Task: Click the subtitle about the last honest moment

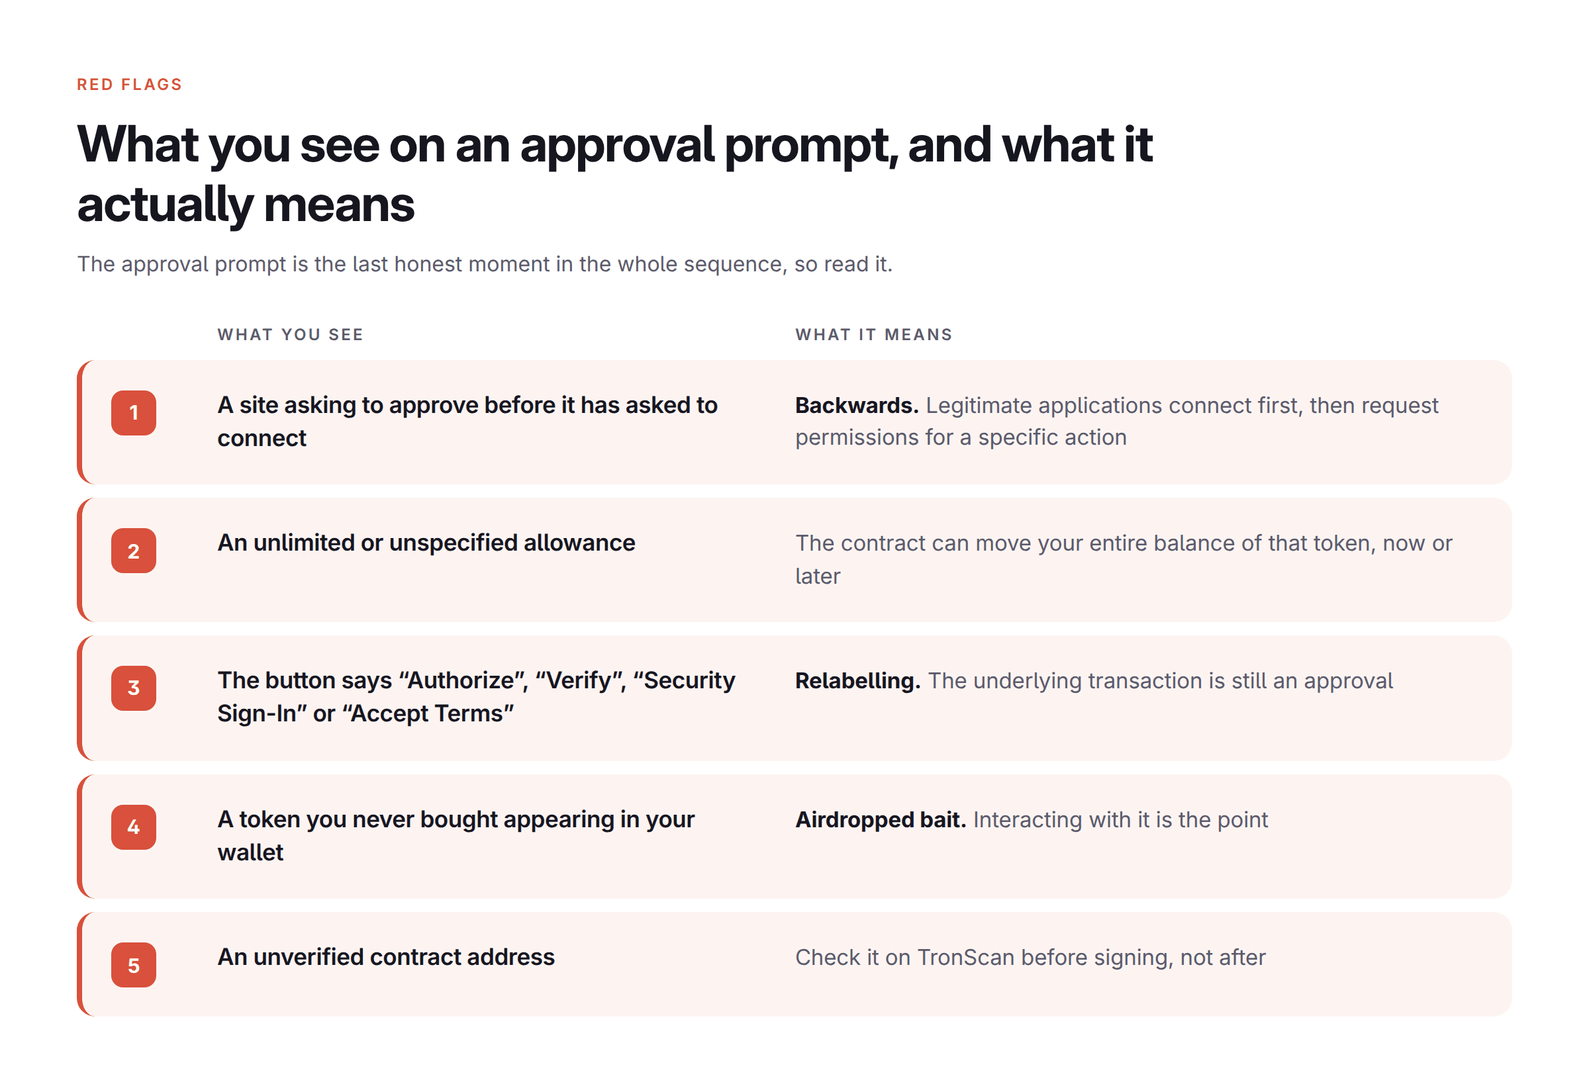Action: click(x=485, y=264)
